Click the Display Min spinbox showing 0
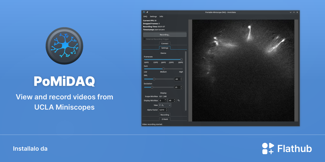 tap(163, 100)
